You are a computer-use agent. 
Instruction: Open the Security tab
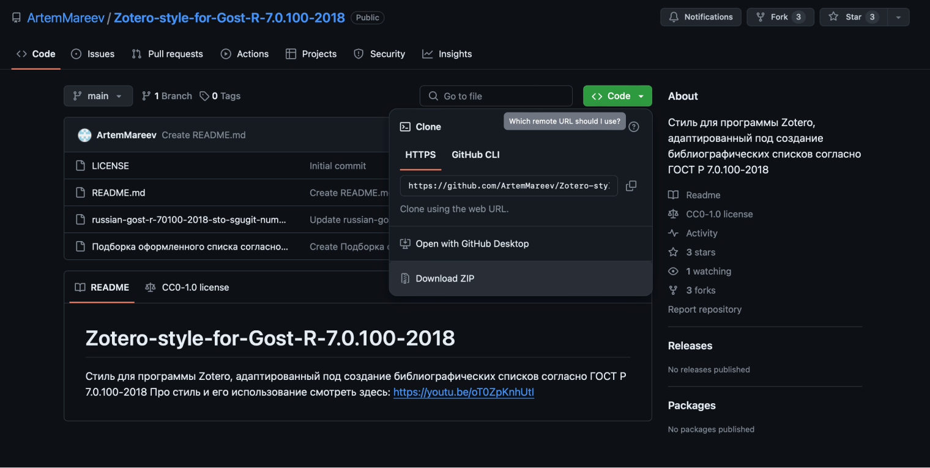pos(379,54)
